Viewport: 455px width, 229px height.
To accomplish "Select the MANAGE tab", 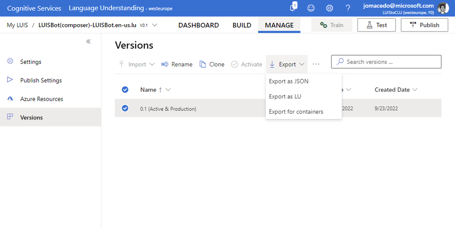I will pyautogui.click(x=279, y=25).
